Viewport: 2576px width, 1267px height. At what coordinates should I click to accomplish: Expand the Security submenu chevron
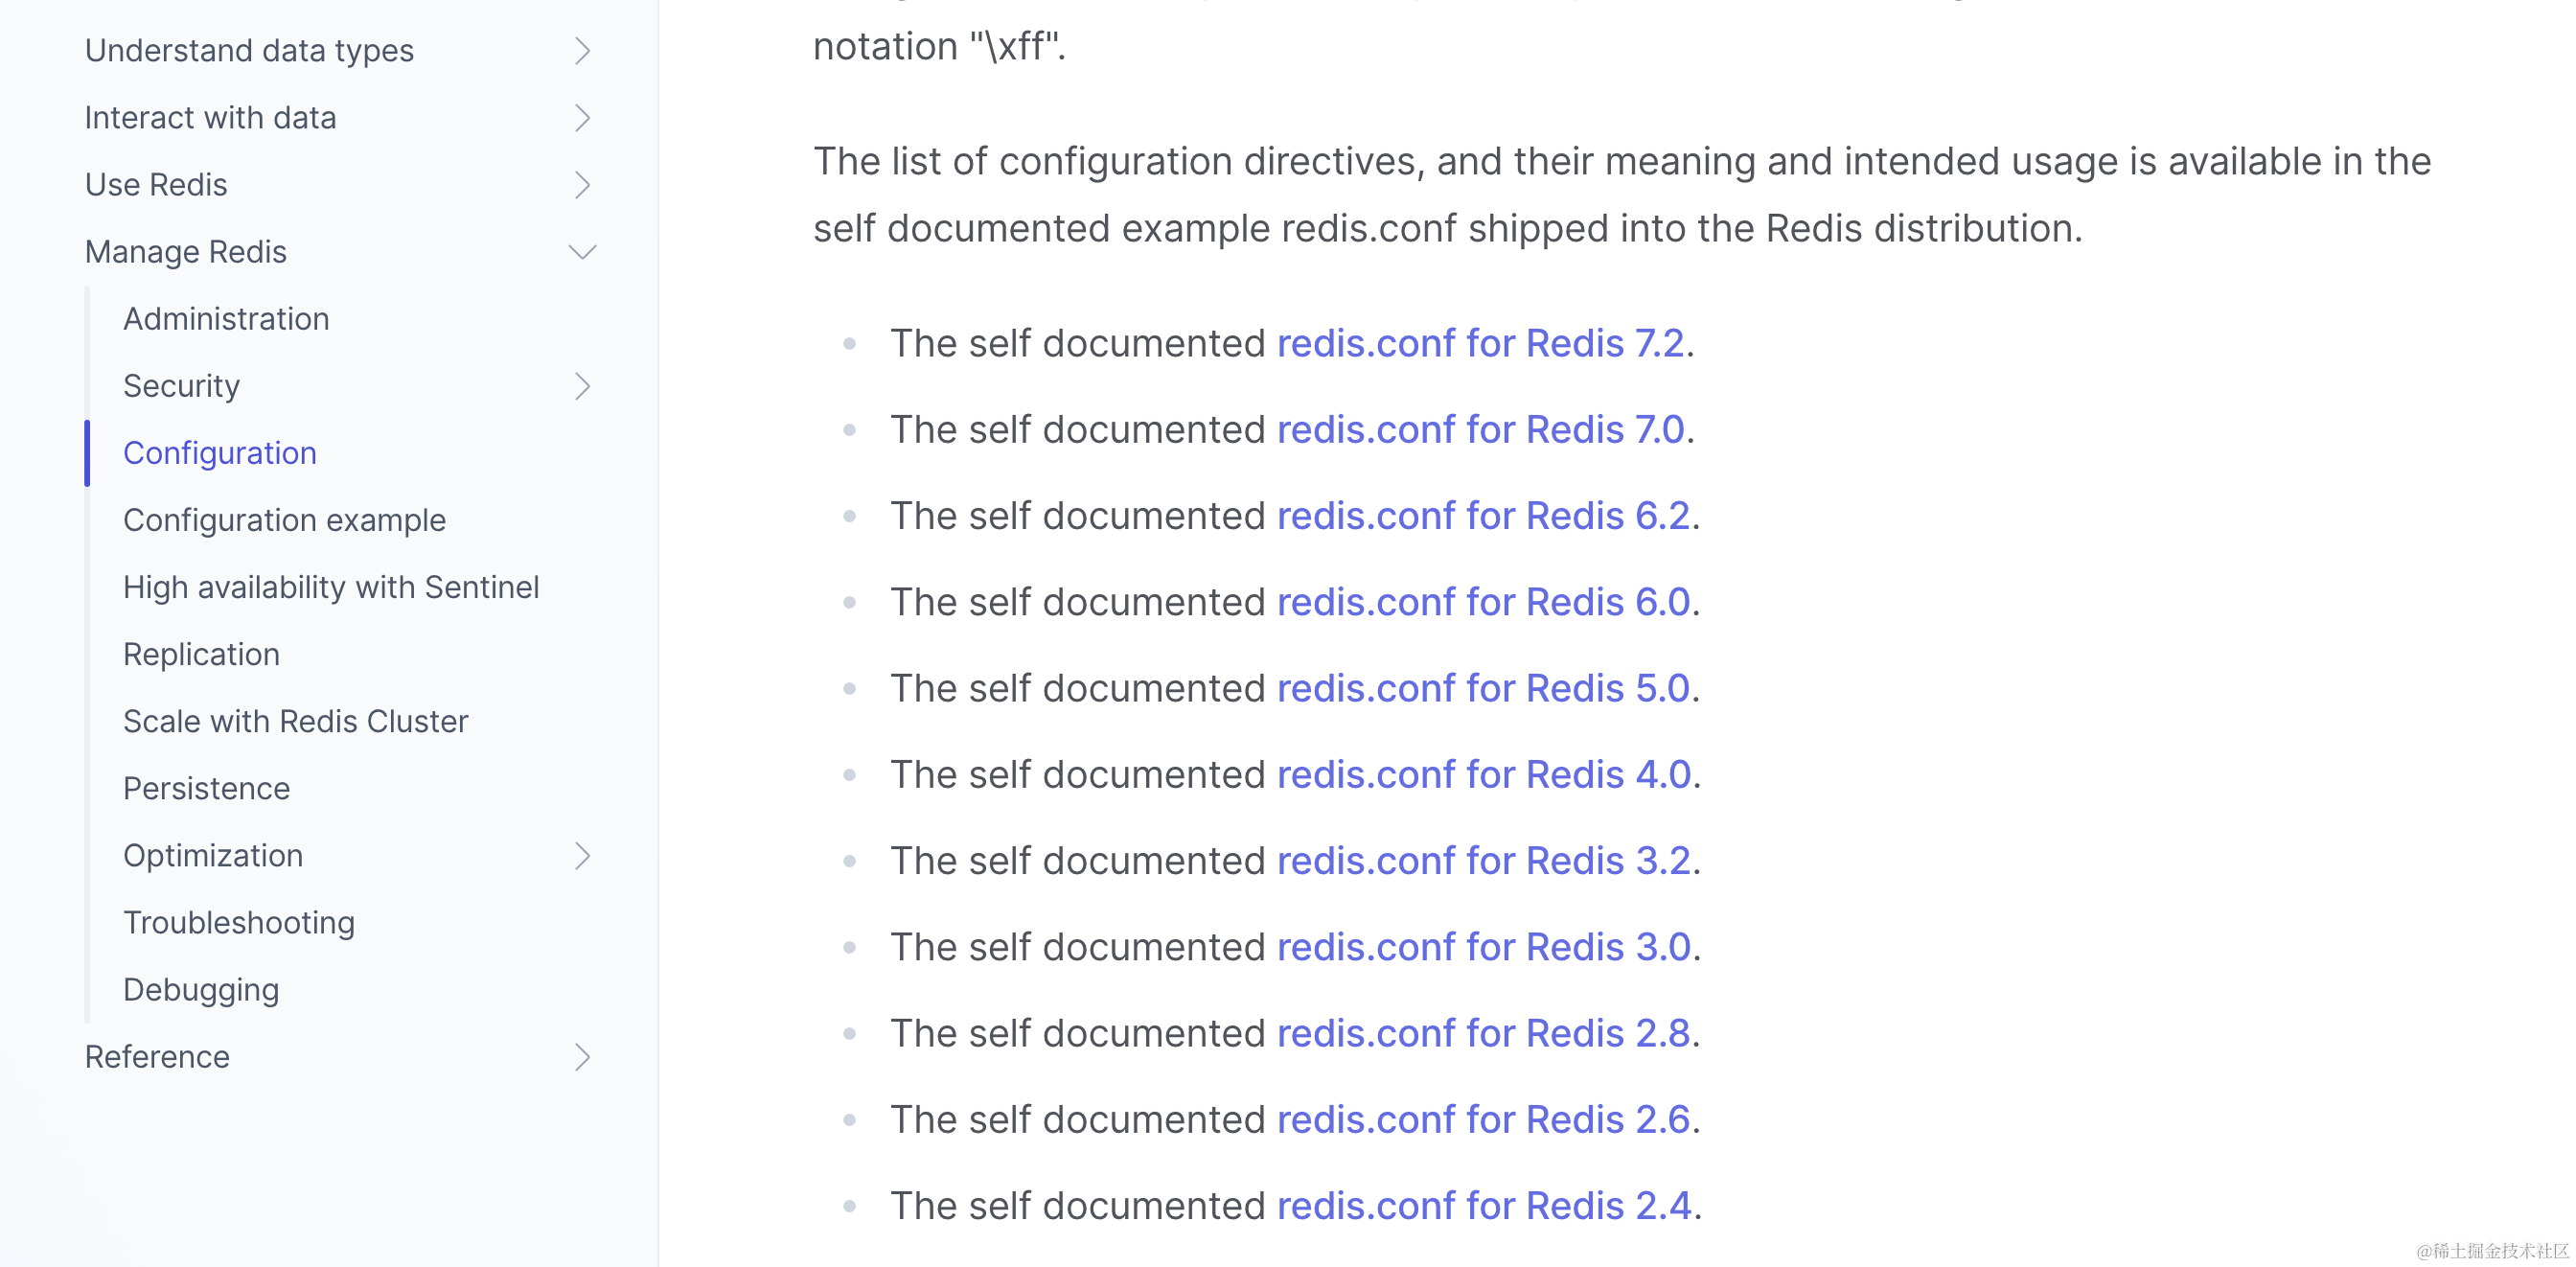pos(582,386)
